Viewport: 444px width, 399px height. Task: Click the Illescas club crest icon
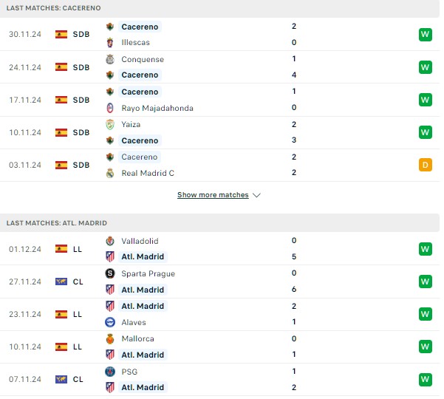(110, 42)
